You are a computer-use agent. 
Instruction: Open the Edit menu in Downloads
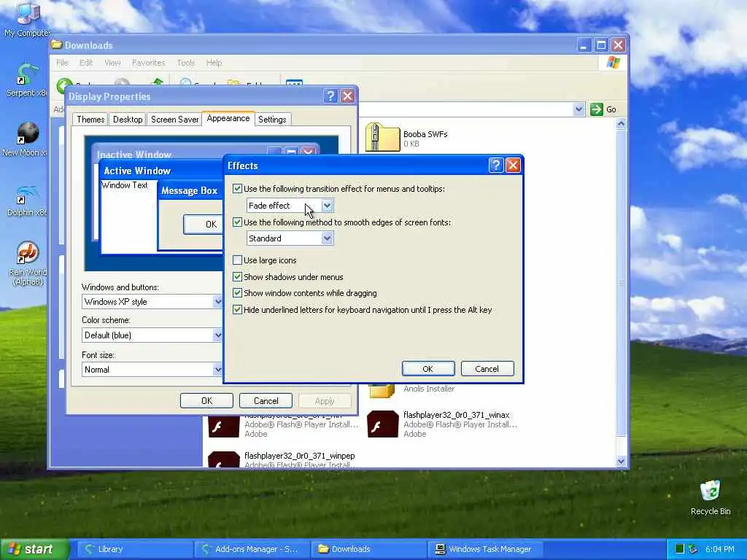86,63
